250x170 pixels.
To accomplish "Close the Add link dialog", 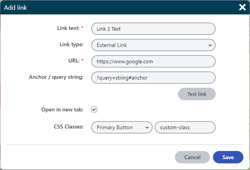I will pyautogui.click(x=241, y=7).
